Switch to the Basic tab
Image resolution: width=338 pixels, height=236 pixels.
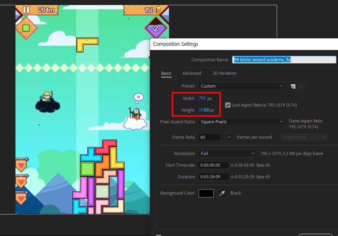click(x=166, y=73)
